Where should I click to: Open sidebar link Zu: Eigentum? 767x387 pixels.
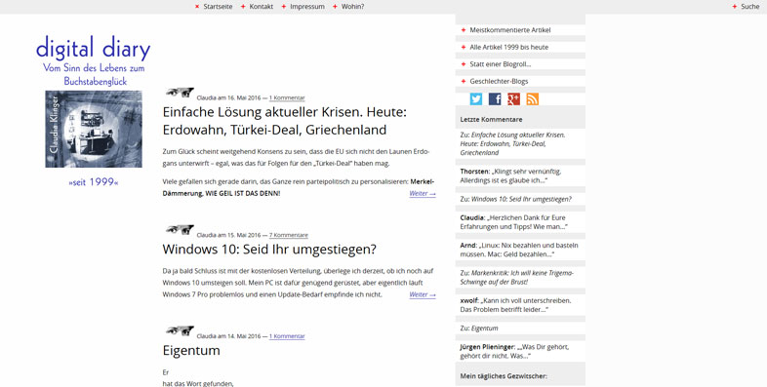(x=479, y=329)
